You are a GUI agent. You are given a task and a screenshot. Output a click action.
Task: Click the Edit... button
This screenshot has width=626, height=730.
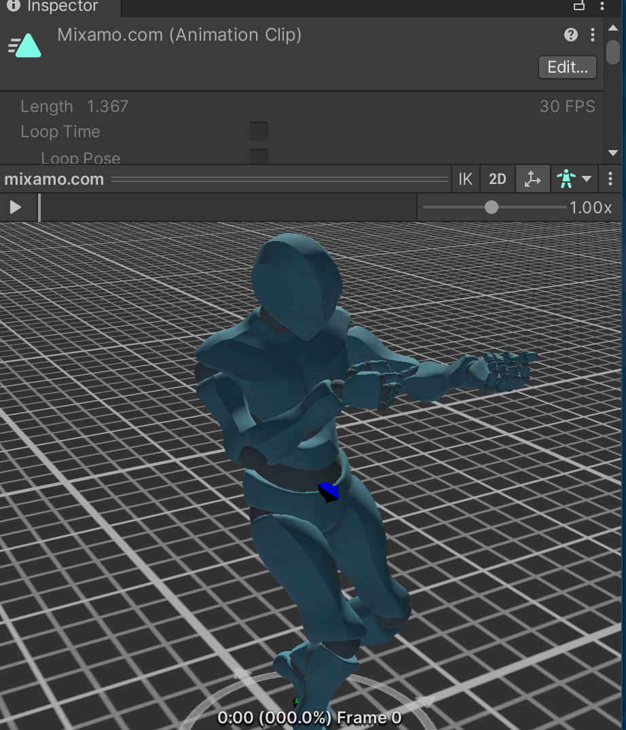[x=568, y=67]
